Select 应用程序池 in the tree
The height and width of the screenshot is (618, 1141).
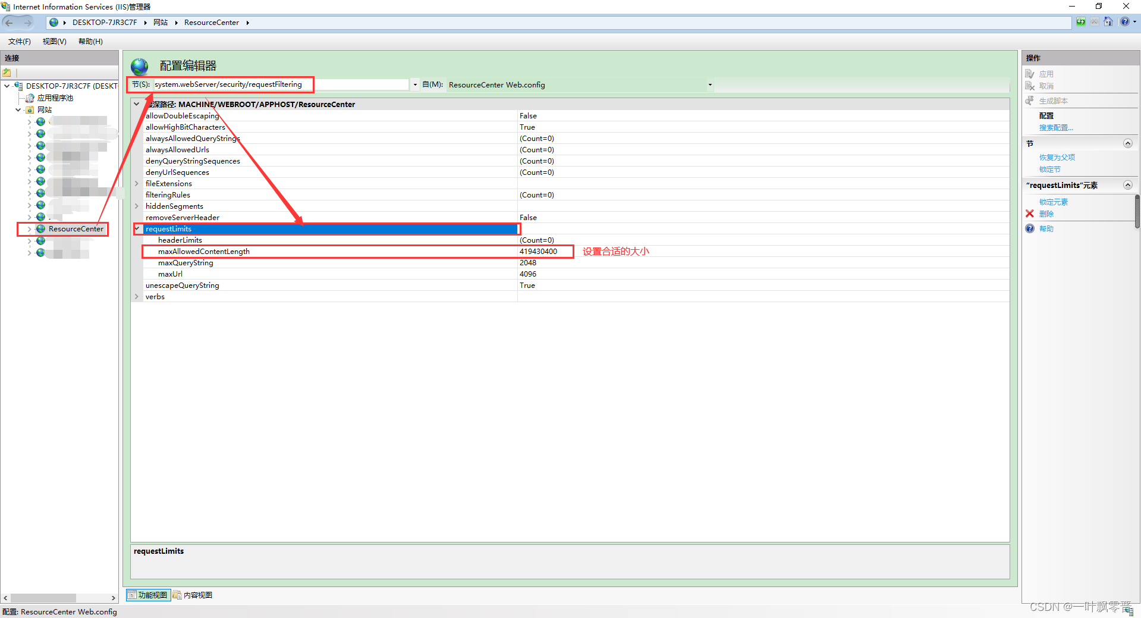point(55,98)
